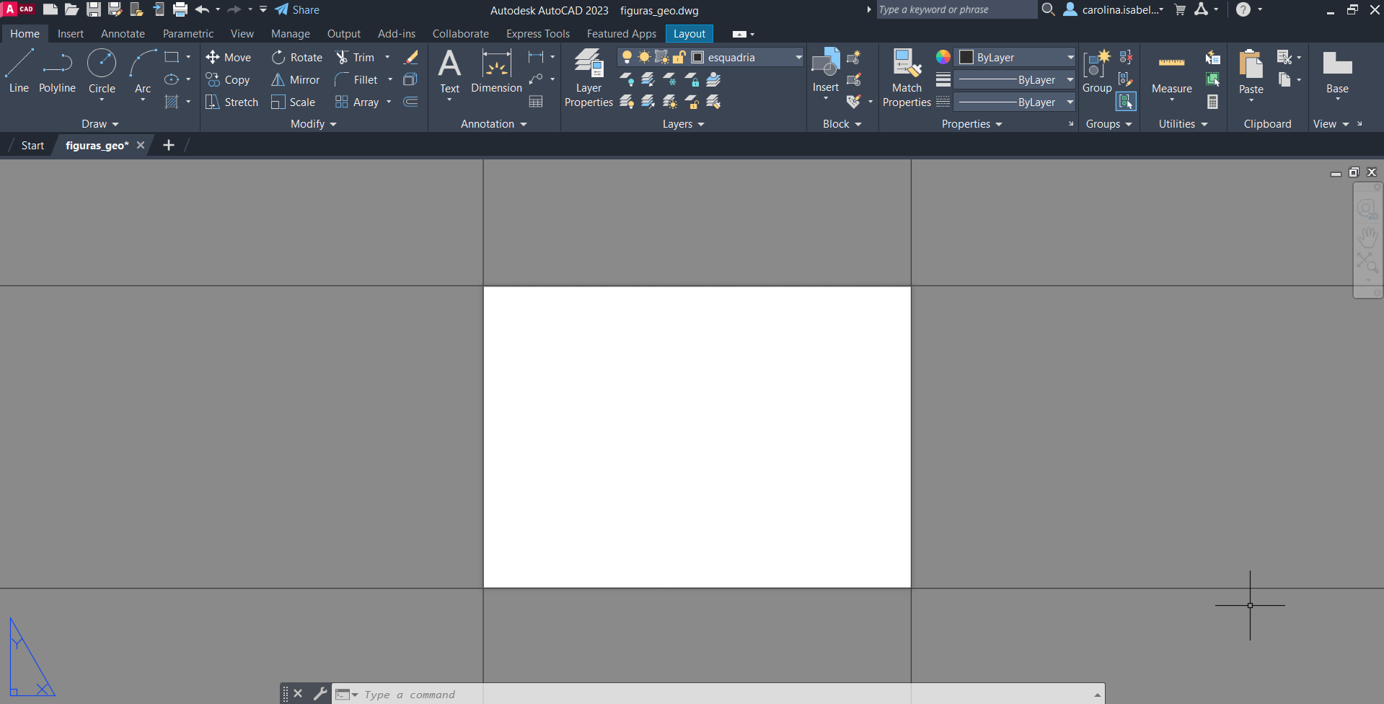The height and width of the screenshot is (704, 1384).
Task: Activate the Scale tool
Action: [x=293, y=102]
